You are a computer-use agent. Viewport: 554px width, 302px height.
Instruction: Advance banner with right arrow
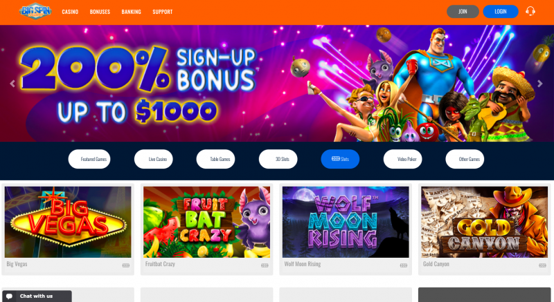click(540, 84)
